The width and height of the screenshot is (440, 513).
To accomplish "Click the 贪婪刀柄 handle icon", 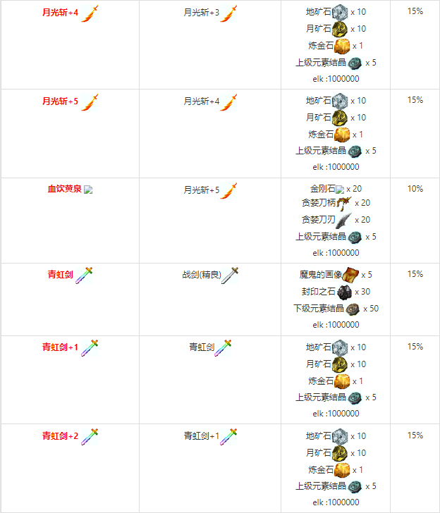I will (344, 204).
